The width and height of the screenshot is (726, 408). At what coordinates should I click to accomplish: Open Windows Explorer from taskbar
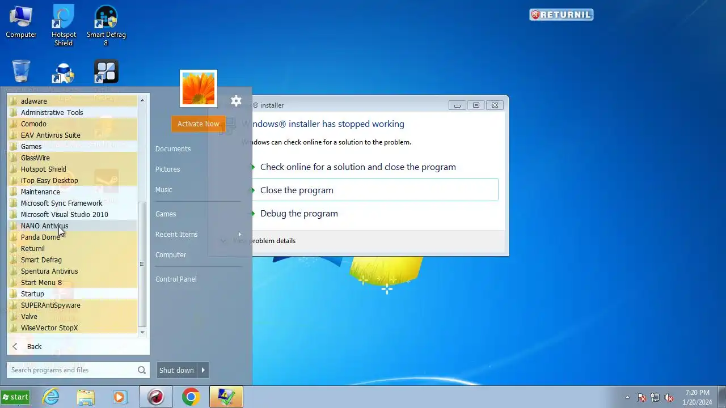[x=86, y=397]
